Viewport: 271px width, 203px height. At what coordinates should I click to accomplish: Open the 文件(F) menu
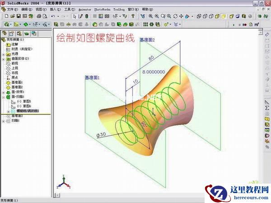12,9
